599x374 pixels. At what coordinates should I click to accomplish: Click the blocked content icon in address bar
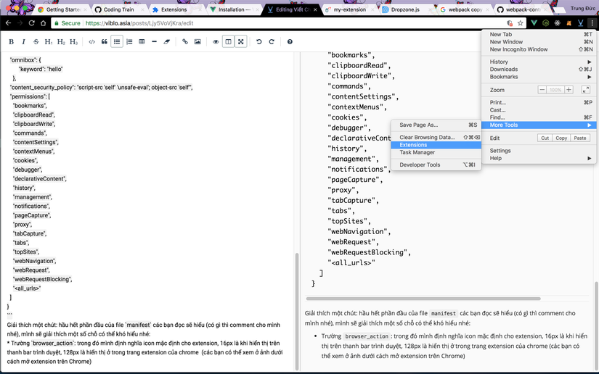point(510,23)
